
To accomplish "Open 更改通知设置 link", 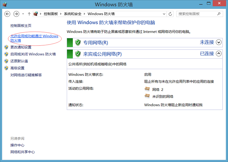I will point(21,47).
